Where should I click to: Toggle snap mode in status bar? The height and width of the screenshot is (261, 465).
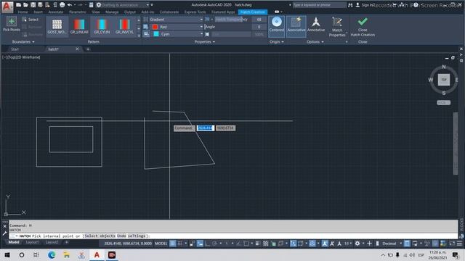(179, 244)
